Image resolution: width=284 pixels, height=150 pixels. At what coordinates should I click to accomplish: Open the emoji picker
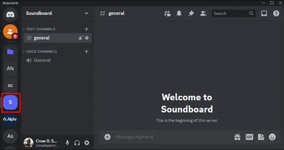coord(272,137)
